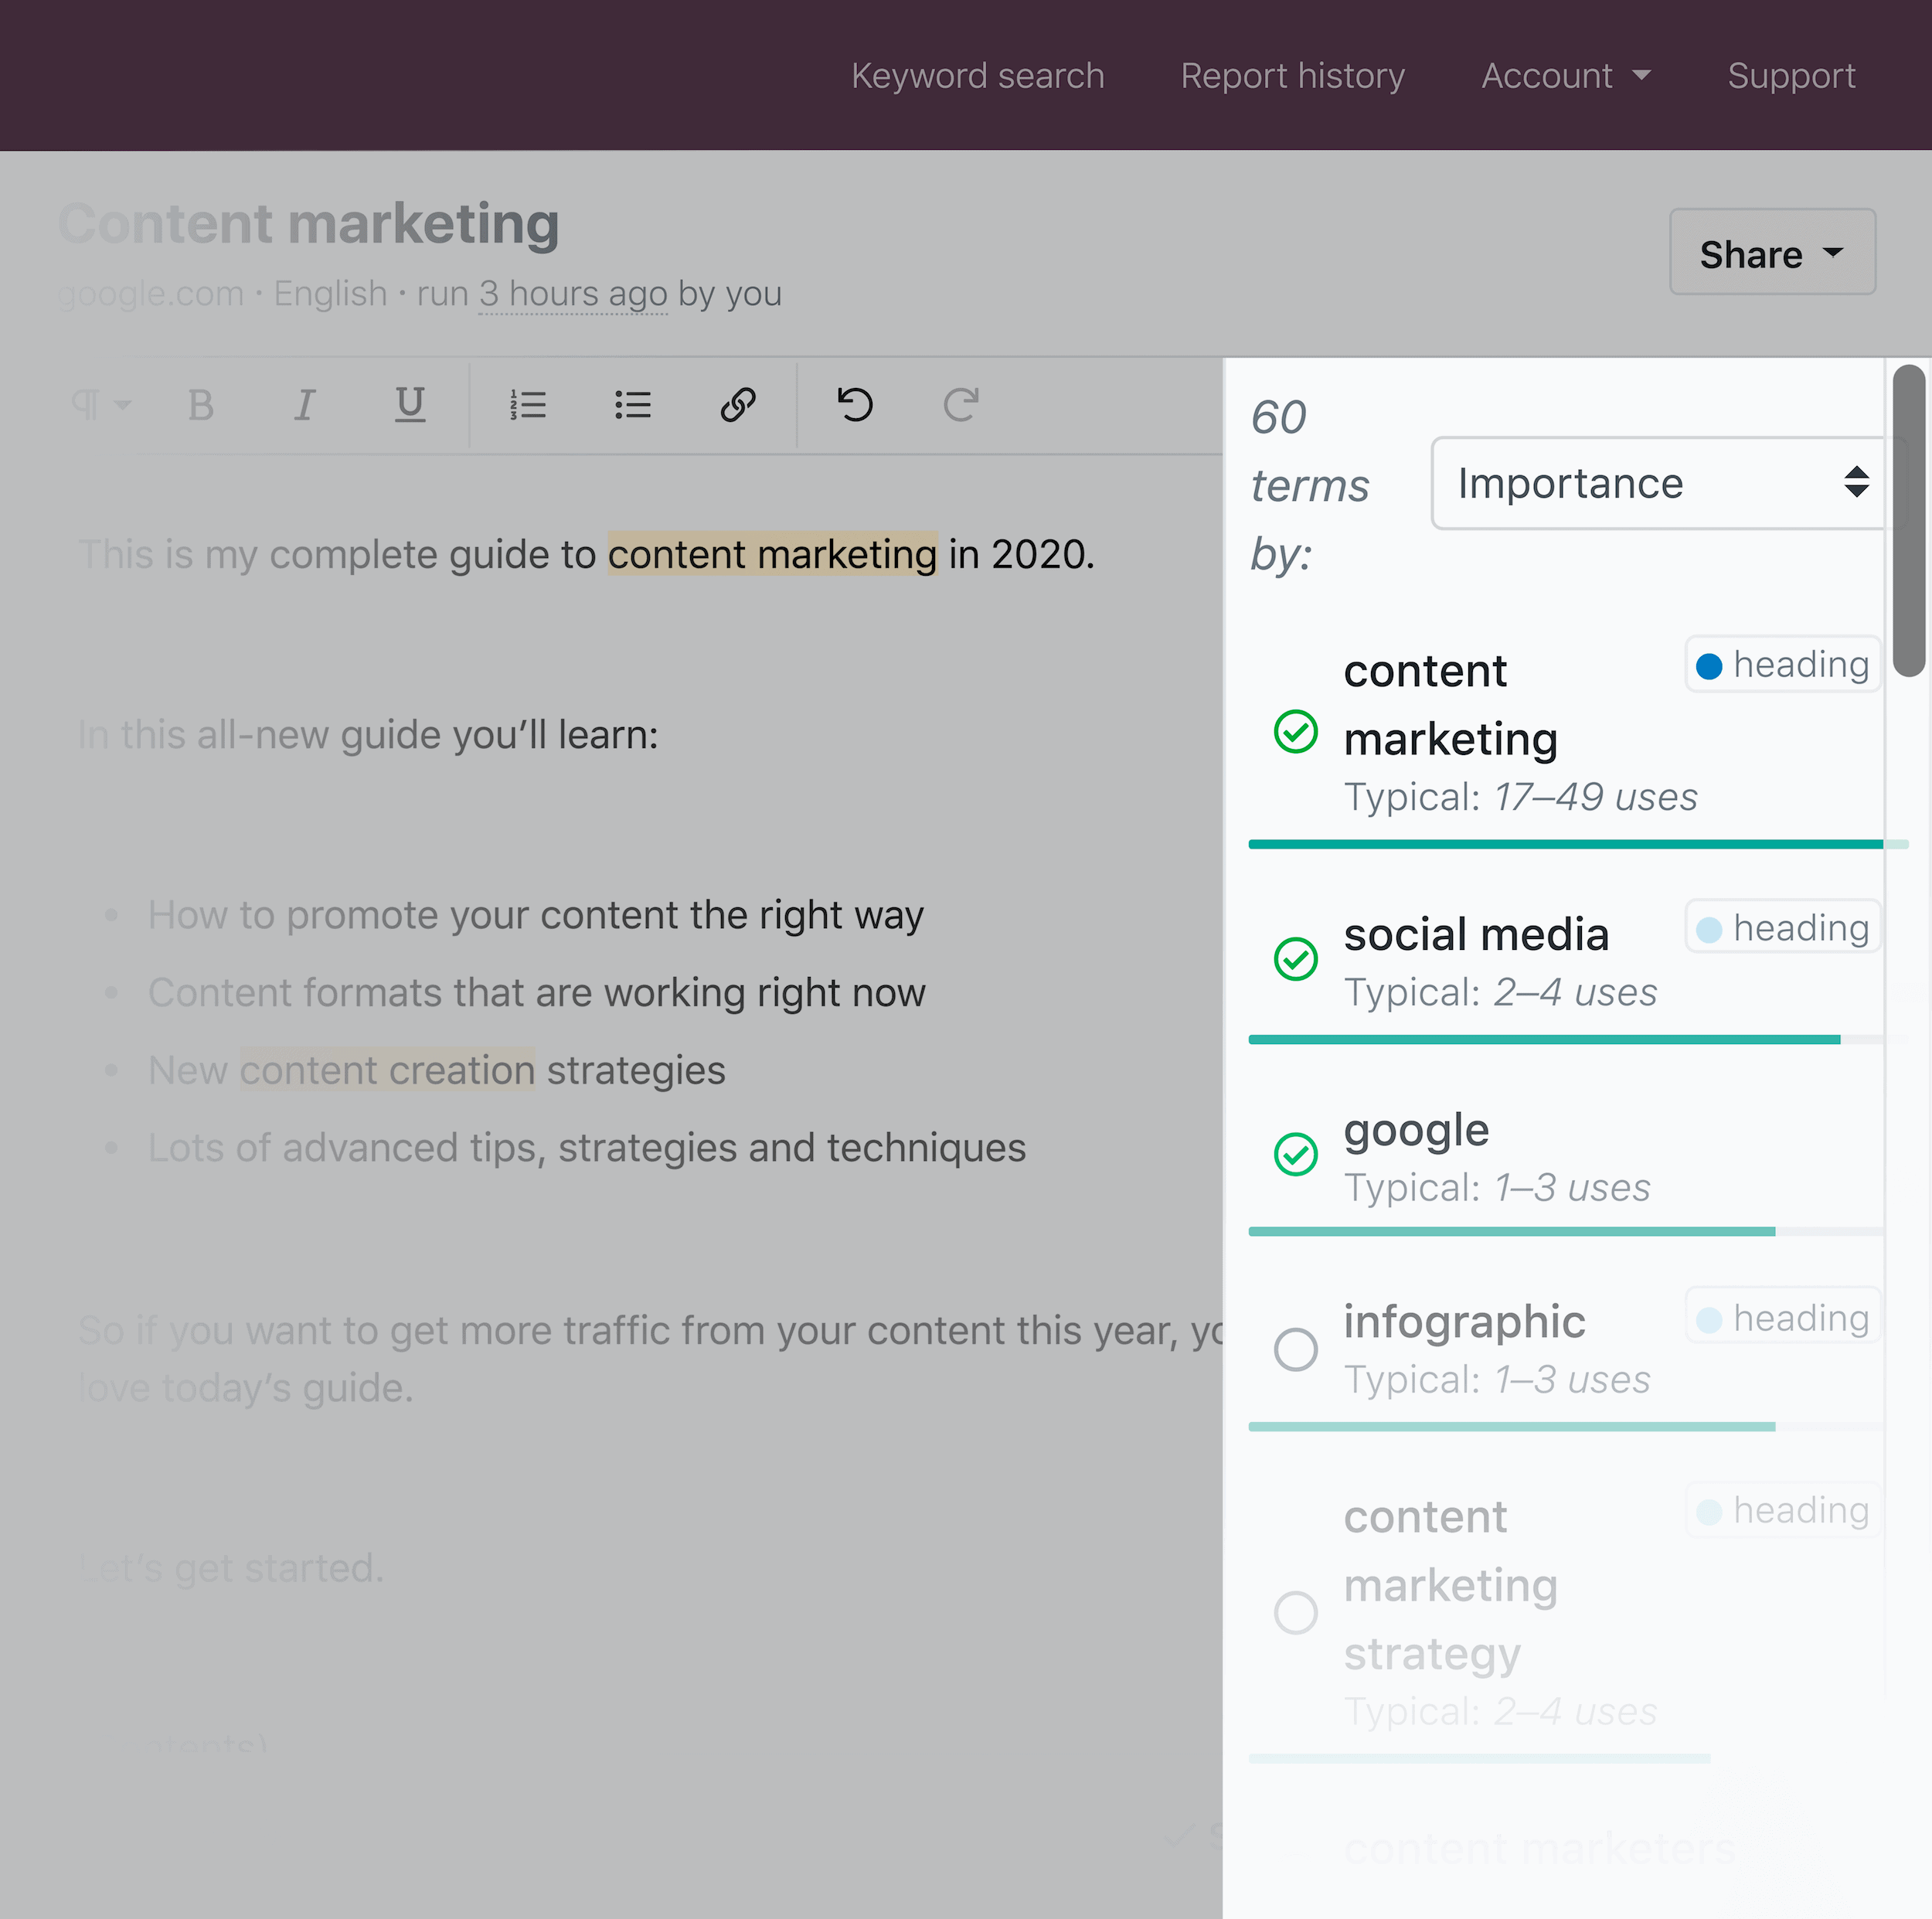
Task: Insert a numbered list
Action: point(527,405)
